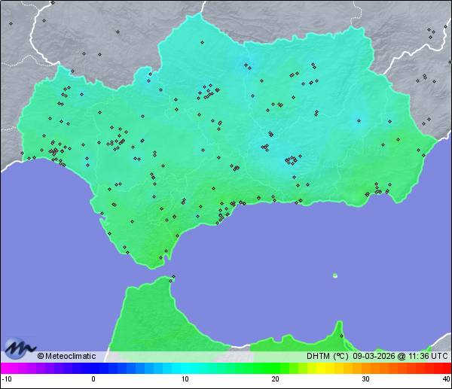Viewport: 452px width, 389px height.
Task: Select the station marker on the Melilla peninsula
Action: click(x=341, y=336)
